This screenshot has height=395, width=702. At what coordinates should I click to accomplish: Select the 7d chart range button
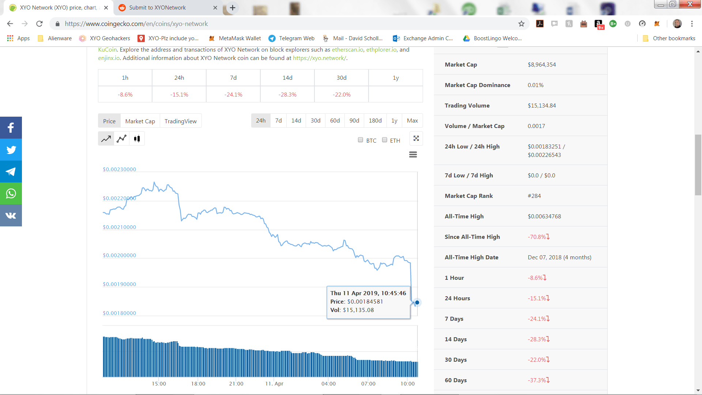278,120
